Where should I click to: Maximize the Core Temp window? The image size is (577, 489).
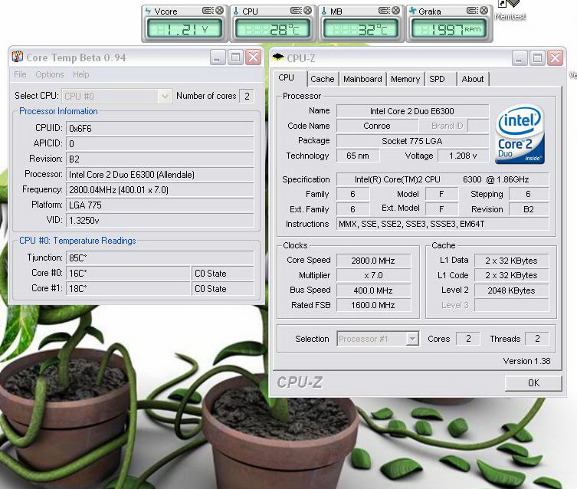235,57
